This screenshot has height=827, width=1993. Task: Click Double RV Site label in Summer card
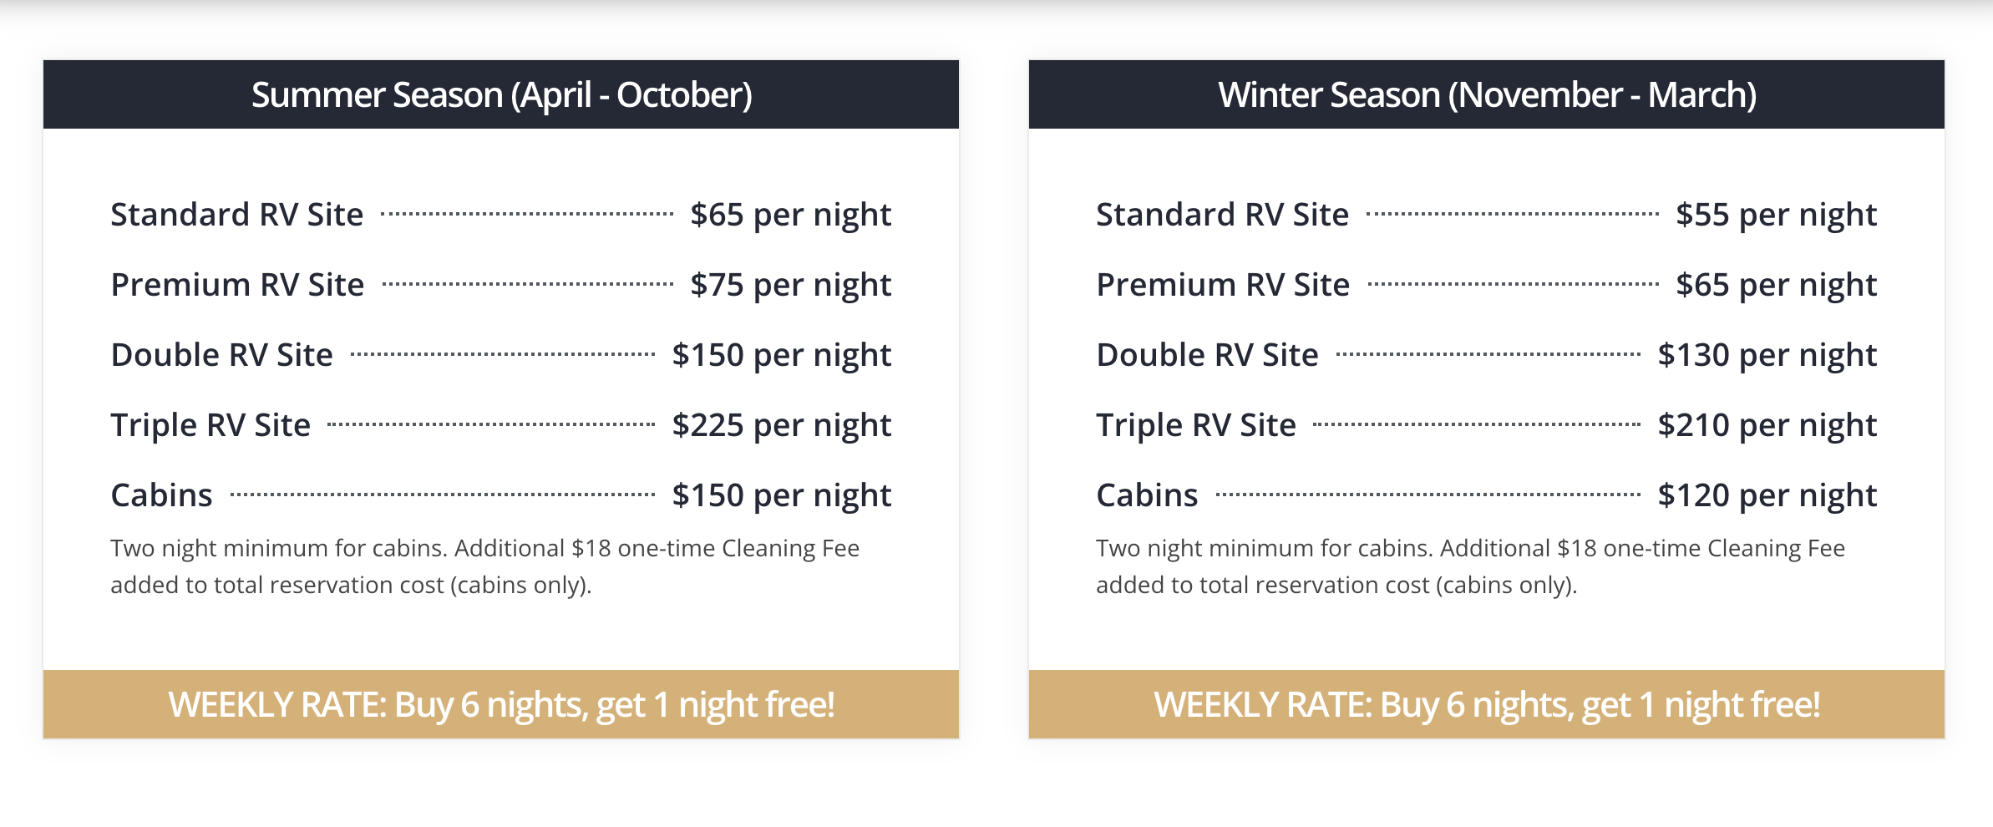coord(222,355)
